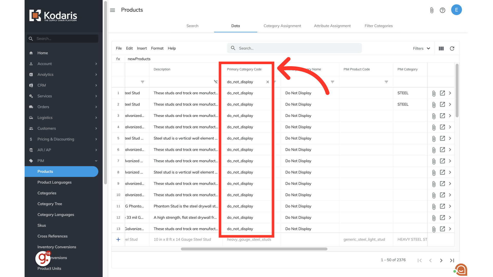Clear the do_not_display column filter
The width and height of the screenshot is (493, 277).
[x=268, y=82]
